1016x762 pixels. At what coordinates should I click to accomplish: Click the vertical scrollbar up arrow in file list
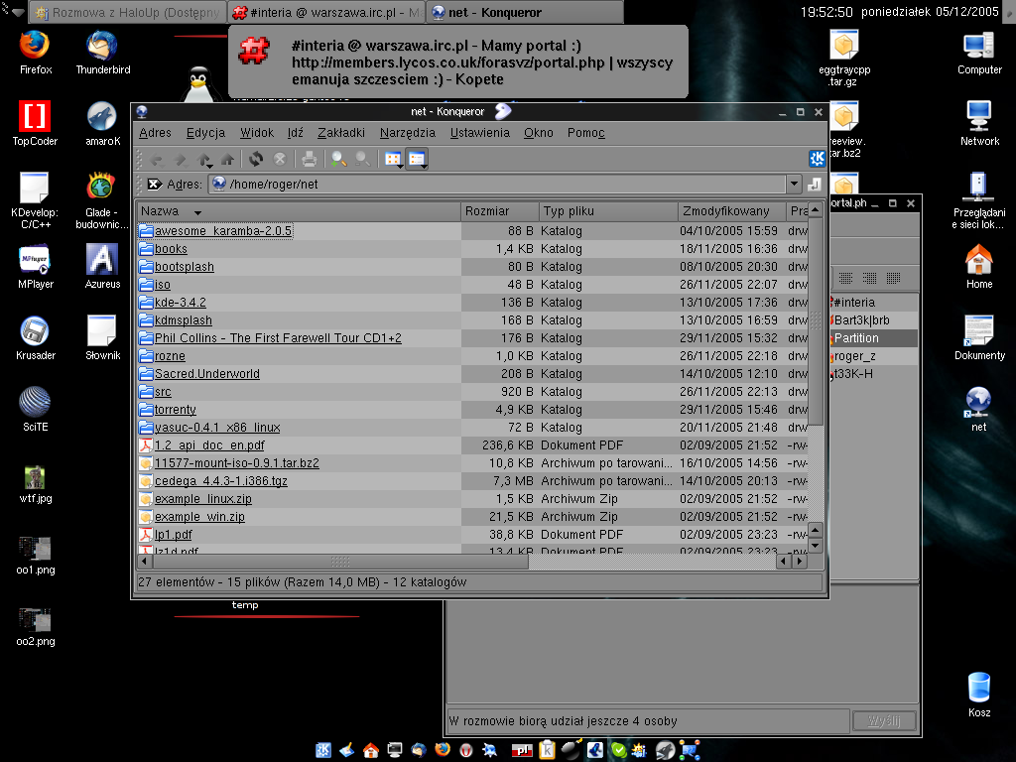click(x=816, y=210)
